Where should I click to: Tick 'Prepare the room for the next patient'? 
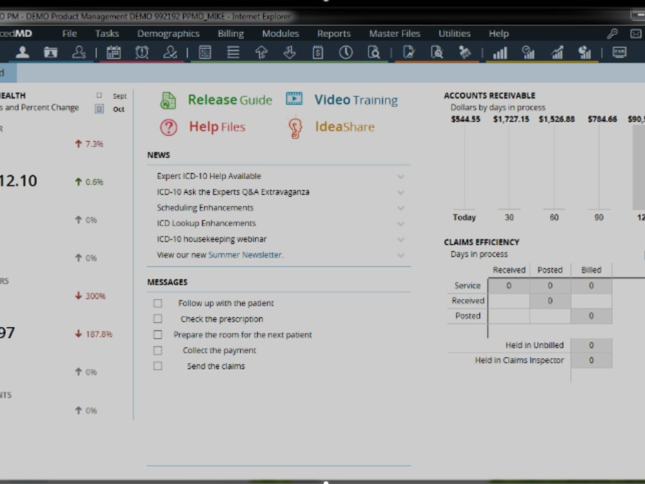click(157, 334)
